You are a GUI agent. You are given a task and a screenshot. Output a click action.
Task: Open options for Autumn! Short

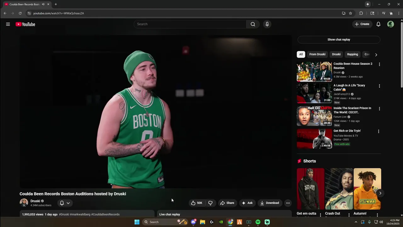point(377,215)
